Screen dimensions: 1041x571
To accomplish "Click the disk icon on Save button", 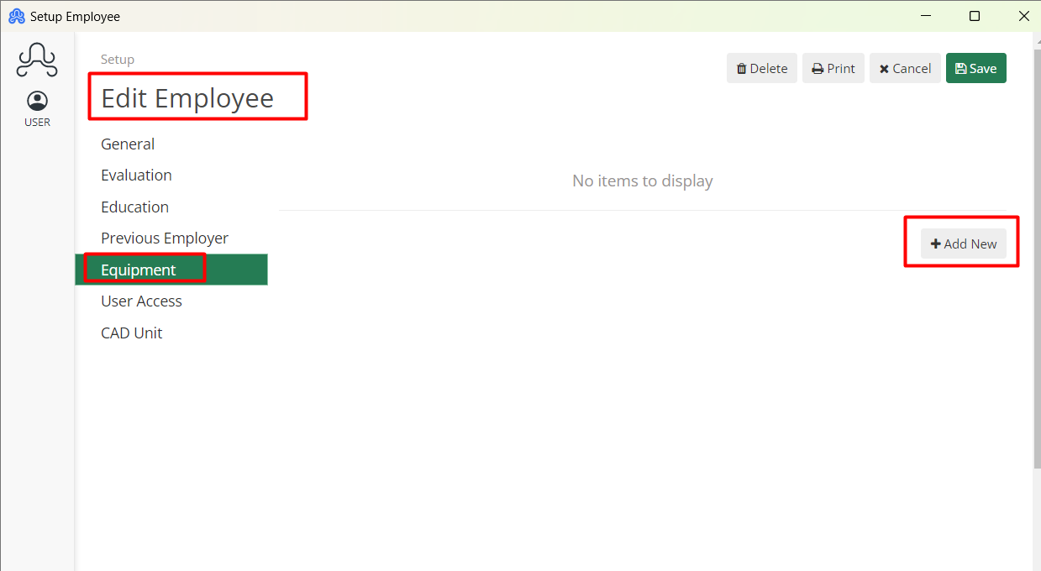I will 960,68.
